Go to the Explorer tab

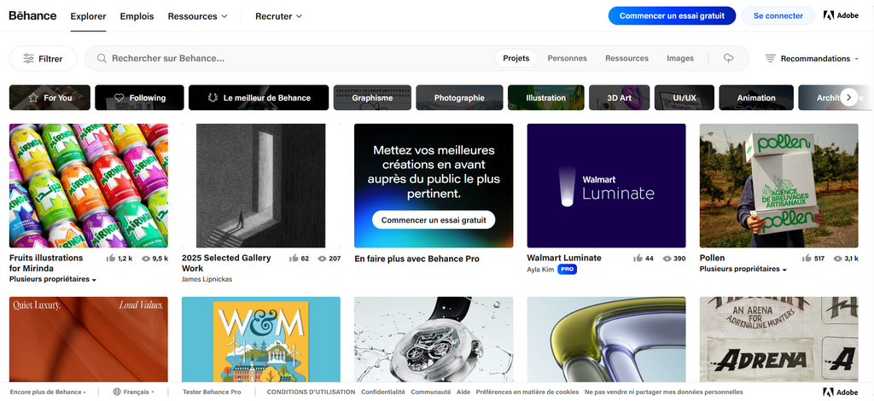(88, 16)
